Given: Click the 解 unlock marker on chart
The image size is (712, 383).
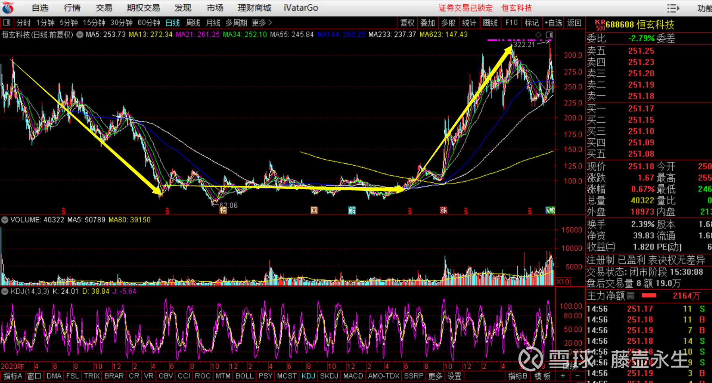Looking at the screenshot, I should coord(352,210).
